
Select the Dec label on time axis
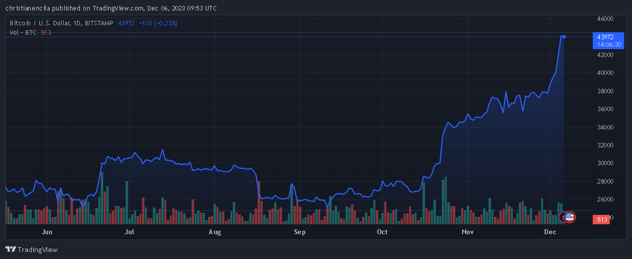[x=550, y=232]
